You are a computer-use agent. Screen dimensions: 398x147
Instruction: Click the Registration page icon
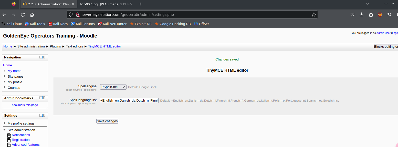pos(9,140)
